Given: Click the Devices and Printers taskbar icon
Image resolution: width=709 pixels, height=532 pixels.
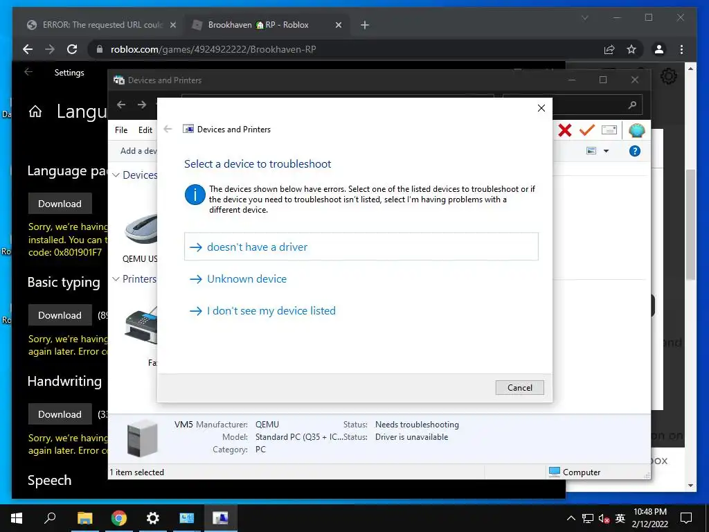Looking at the screenshot, I should (x=221, y=518).
